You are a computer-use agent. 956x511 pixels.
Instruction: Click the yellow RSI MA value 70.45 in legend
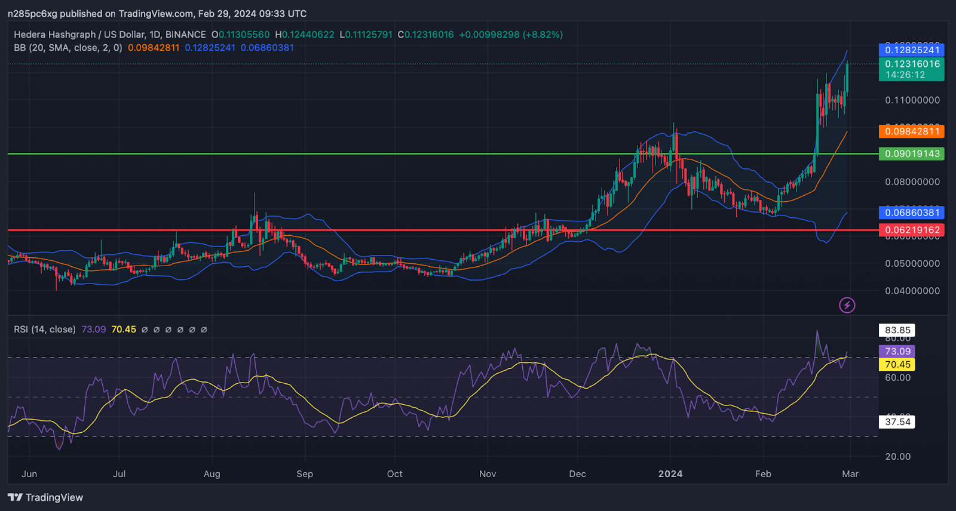point(124,330)
